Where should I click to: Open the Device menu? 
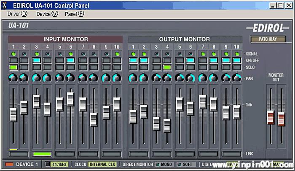[x=47, y=13]
